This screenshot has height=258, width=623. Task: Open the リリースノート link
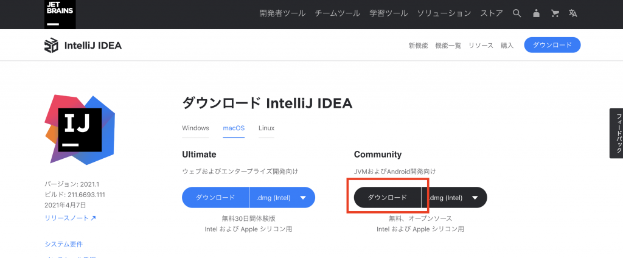point(71,218)
